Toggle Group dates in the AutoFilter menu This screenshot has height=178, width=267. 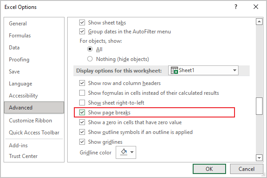(x=82, y=32)
